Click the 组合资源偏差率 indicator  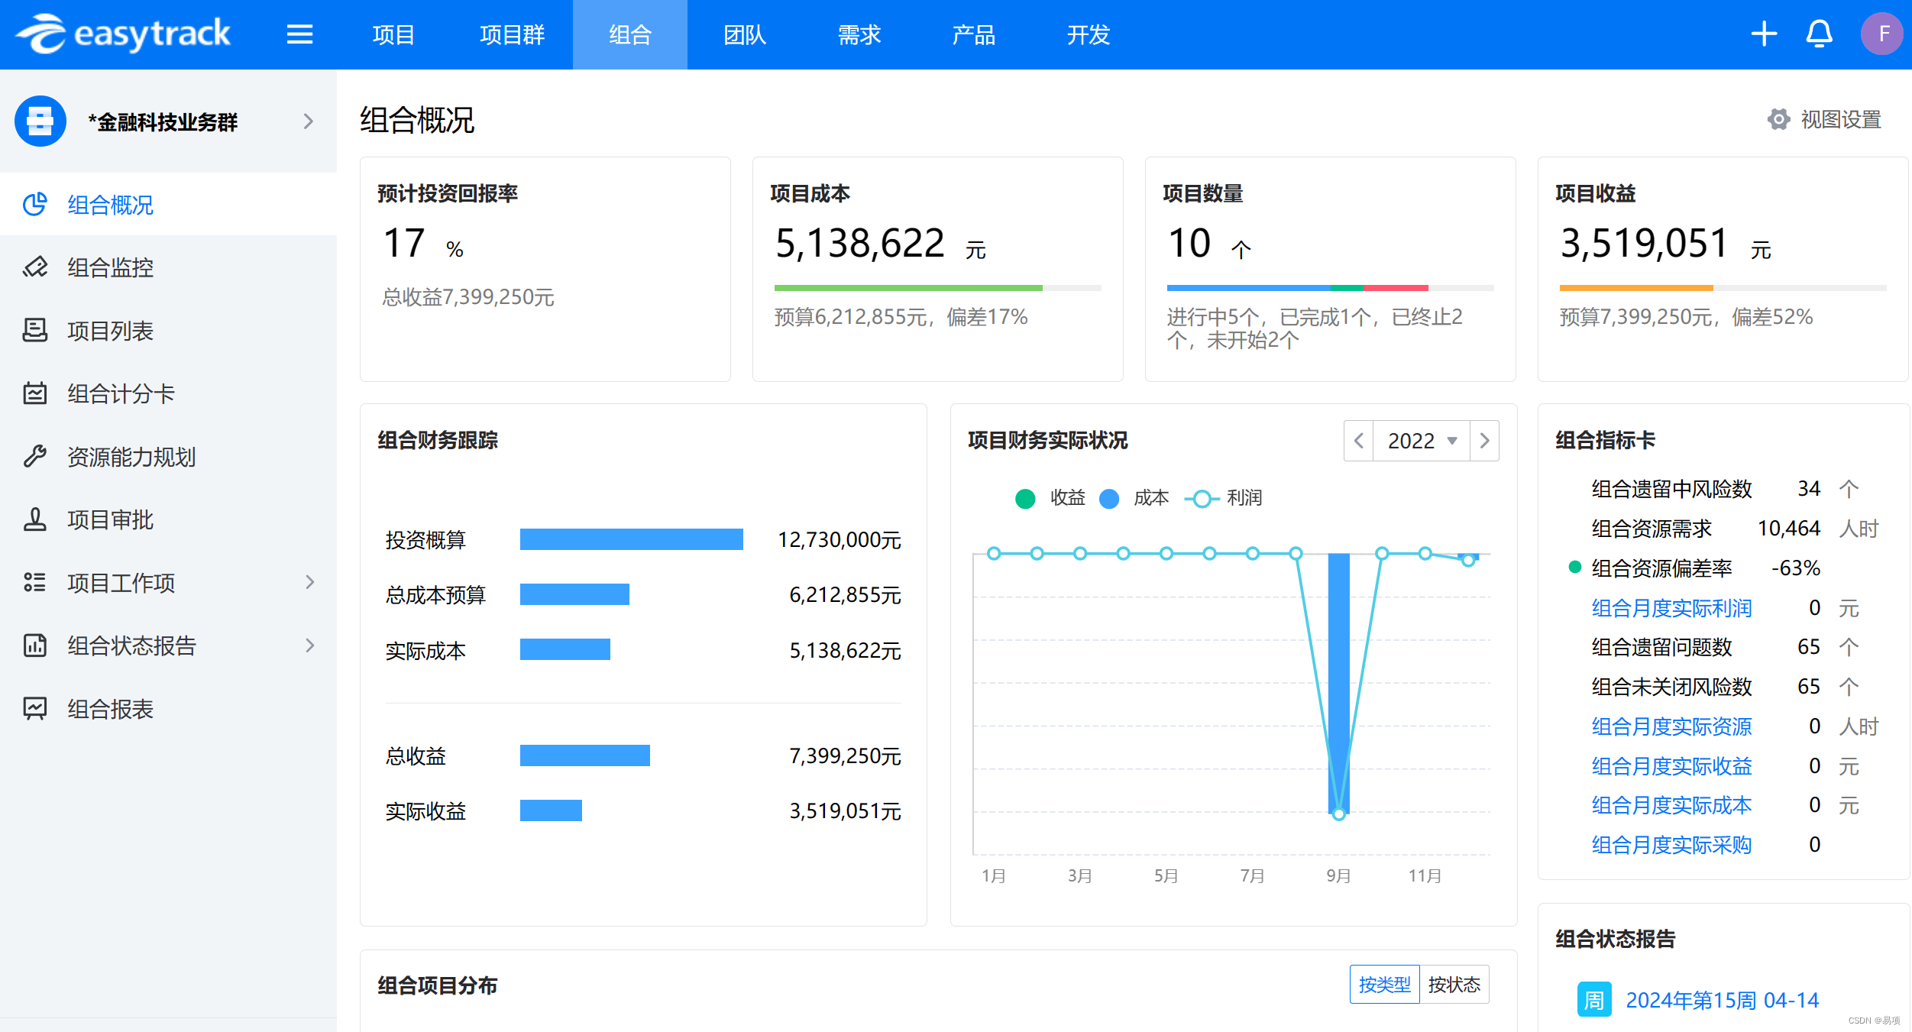coord(1661,568)
